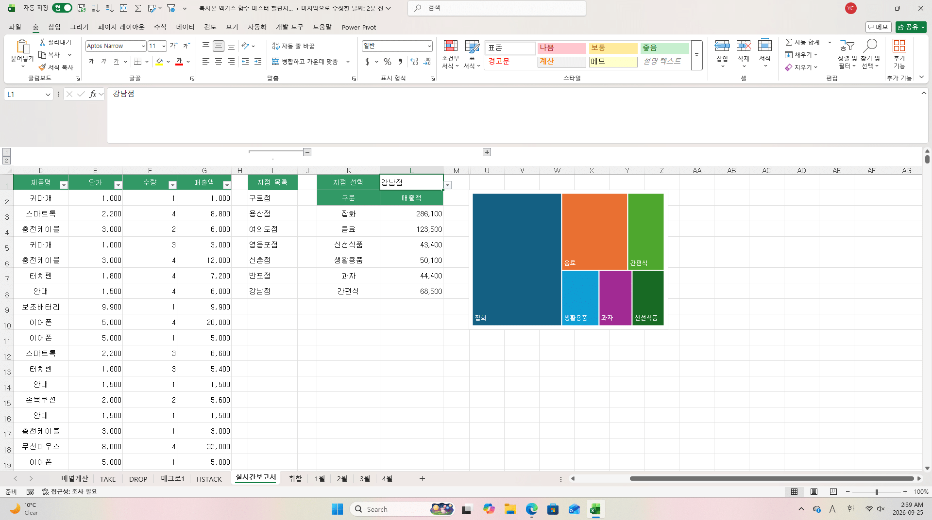Toggle Wrap Text option
932x520 pixels.
[293, 46]
